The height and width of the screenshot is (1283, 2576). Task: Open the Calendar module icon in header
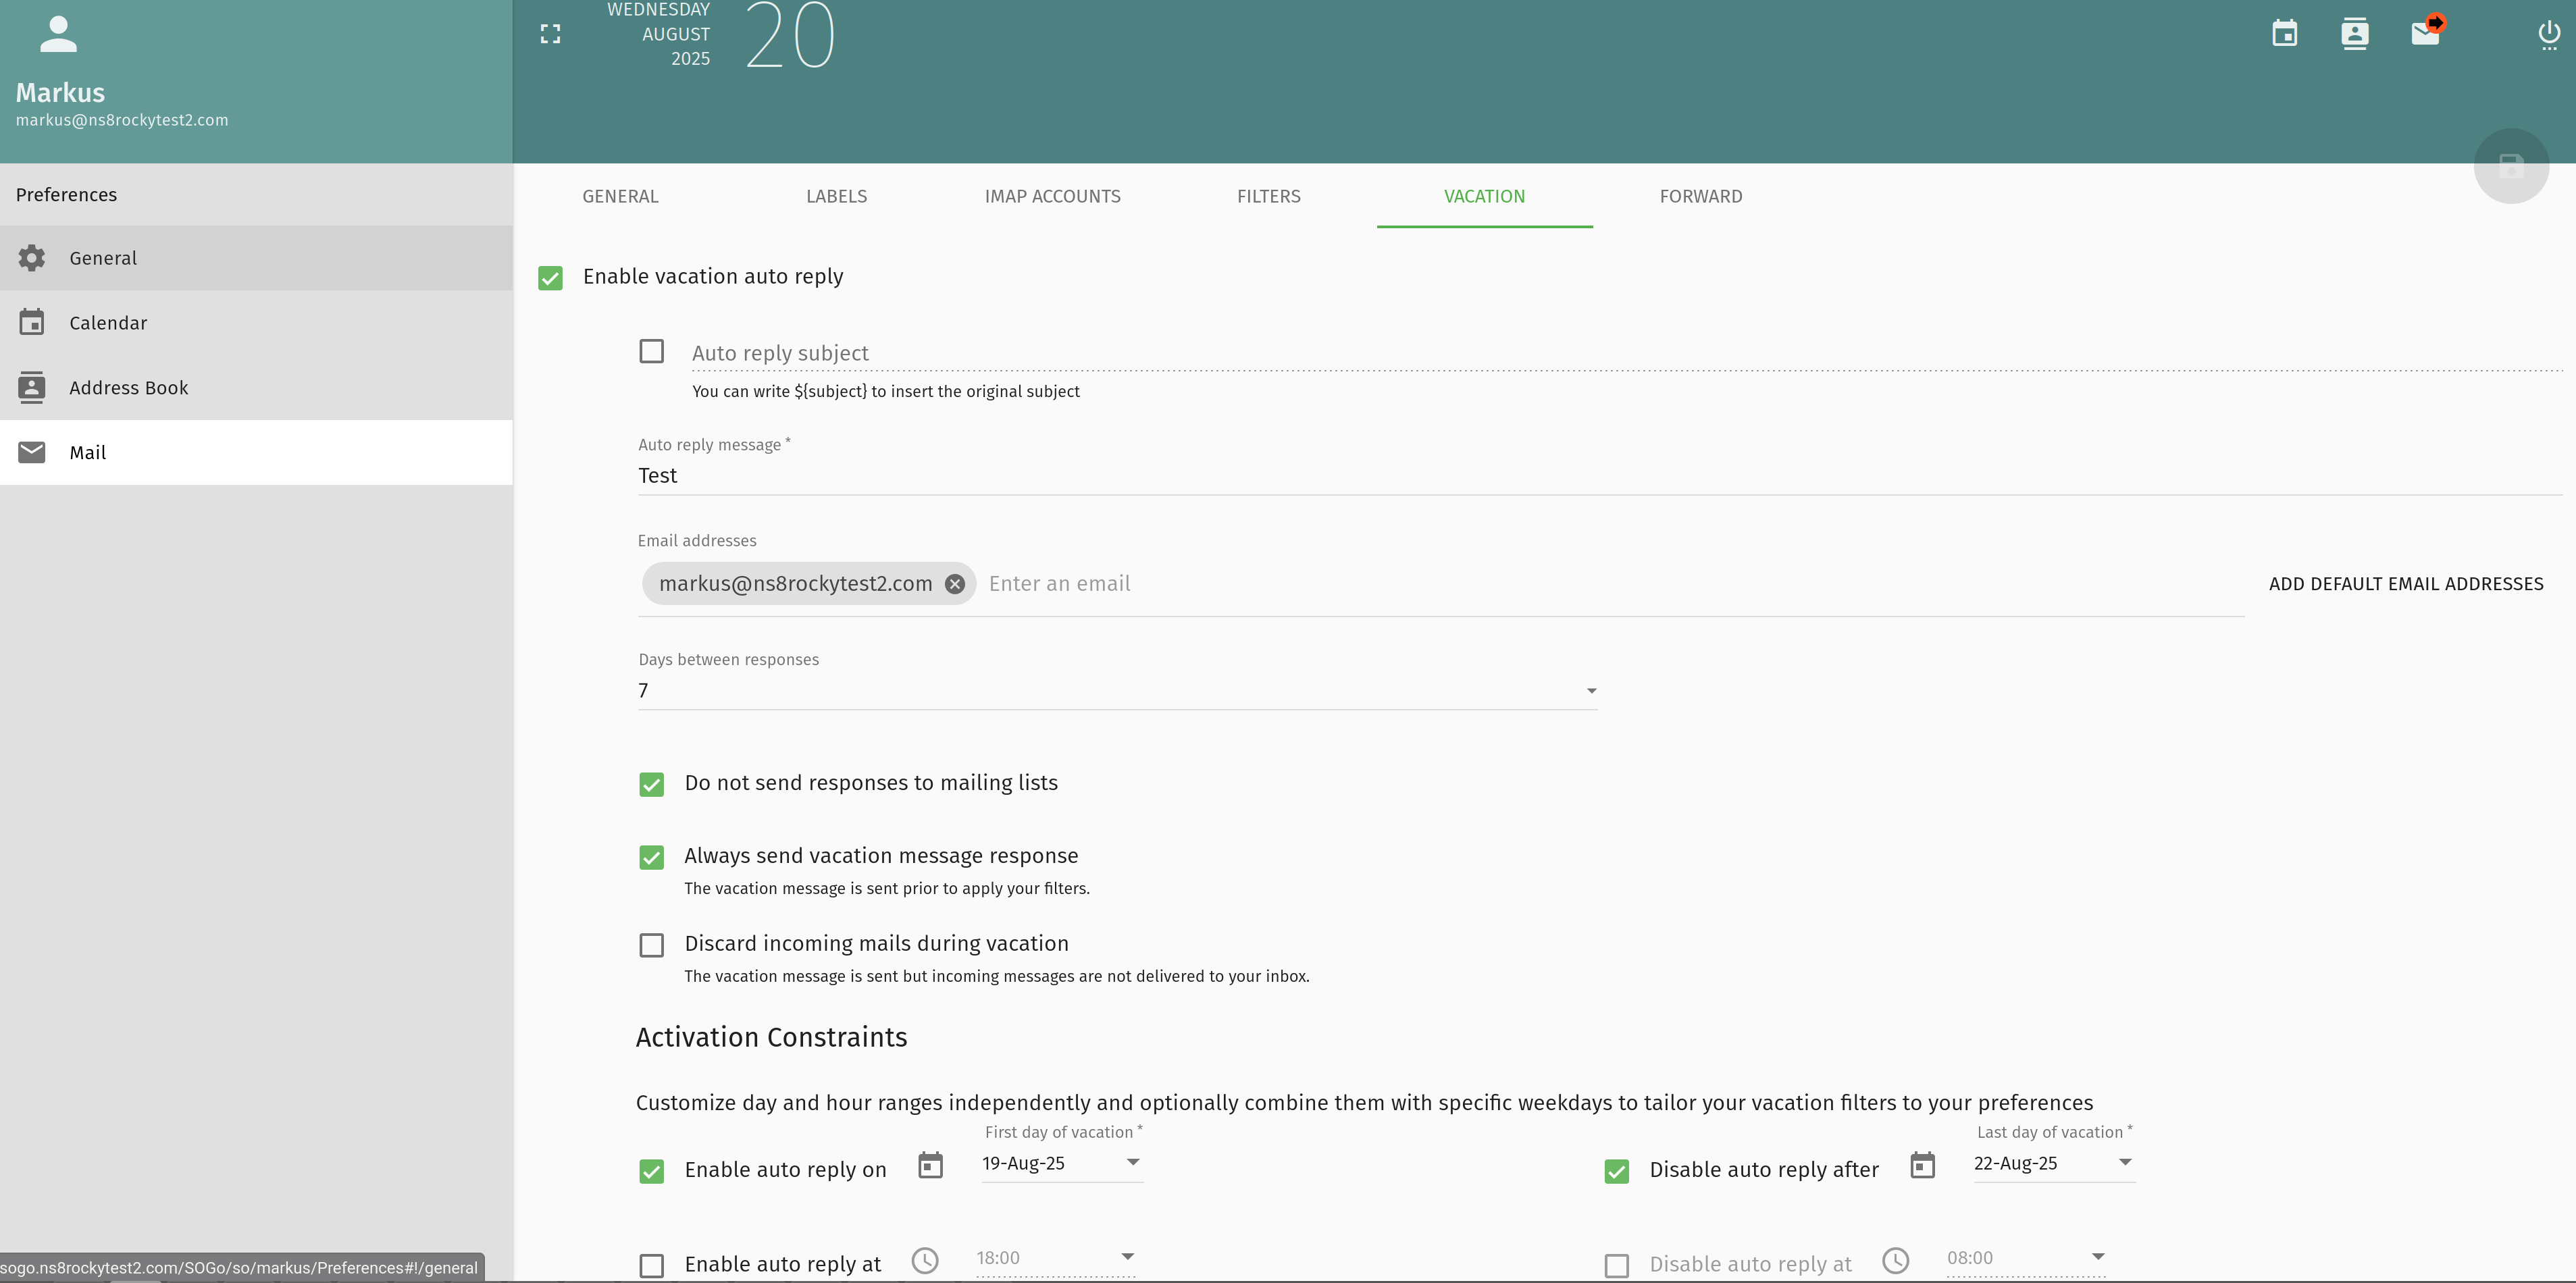pyautogui.click(x=2284, y=34)
